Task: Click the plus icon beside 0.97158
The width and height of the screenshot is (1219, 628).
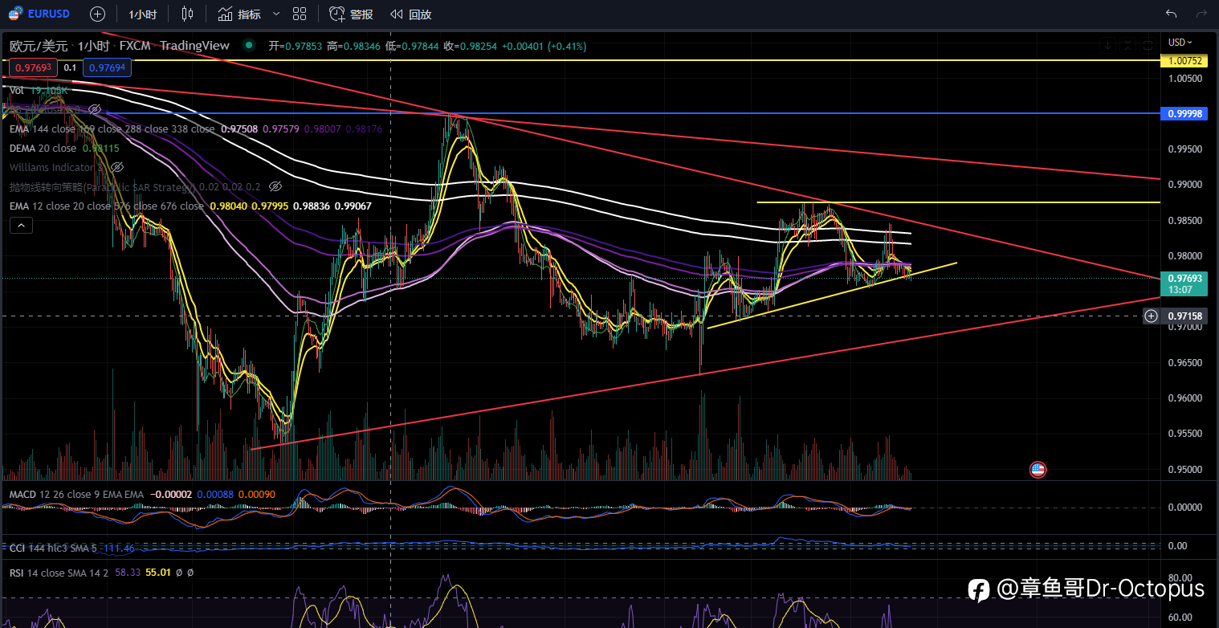Action: coord(1151,316)
